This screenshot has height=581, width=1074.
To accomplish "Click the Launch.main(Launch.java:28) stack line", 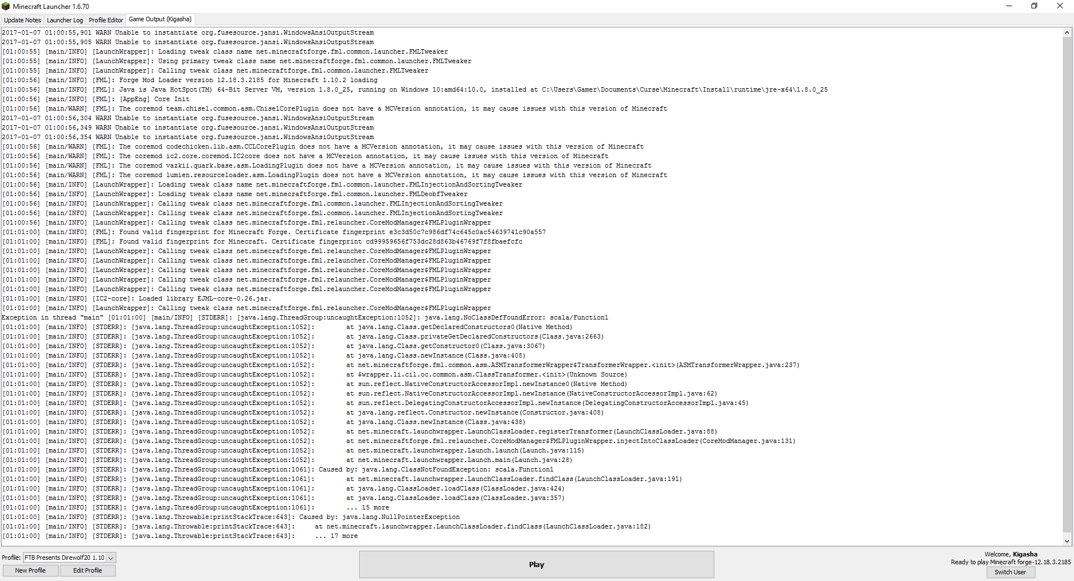I will point(287,460).
